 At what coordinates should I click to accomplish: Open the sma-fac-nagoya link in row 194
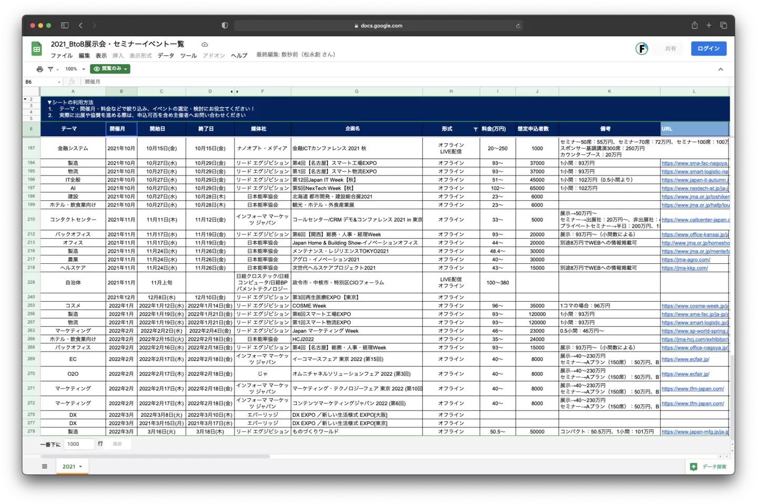pyautogui.click(x=695, y=163)
